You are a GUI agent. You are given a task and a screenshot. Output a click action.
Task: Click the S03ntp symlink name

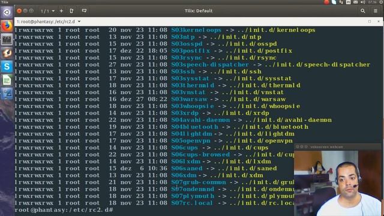[183, 37]
